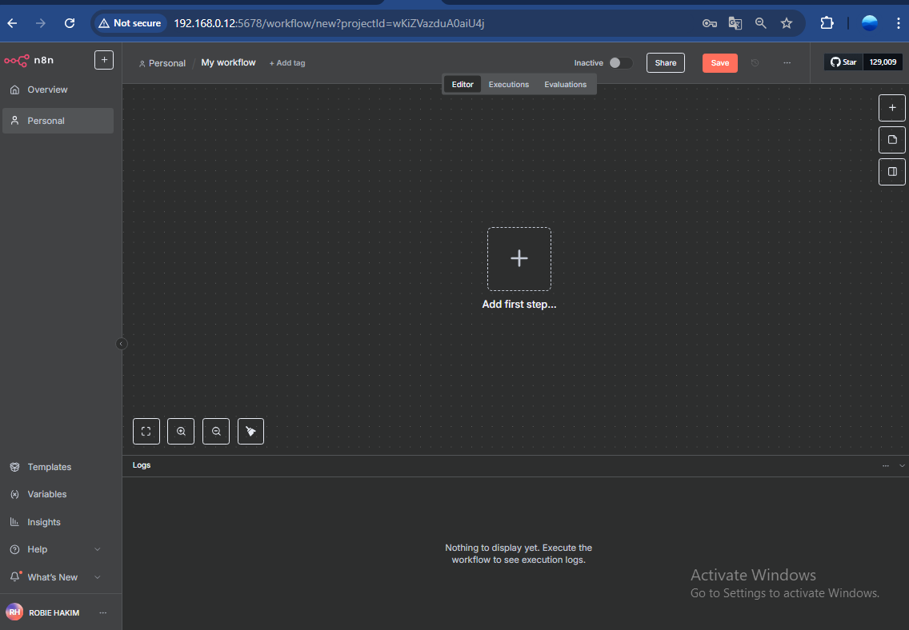The height and width of the screenshot is (630, 909).
Task: Switch to the Evaluations tab
Action: [565, 85]
